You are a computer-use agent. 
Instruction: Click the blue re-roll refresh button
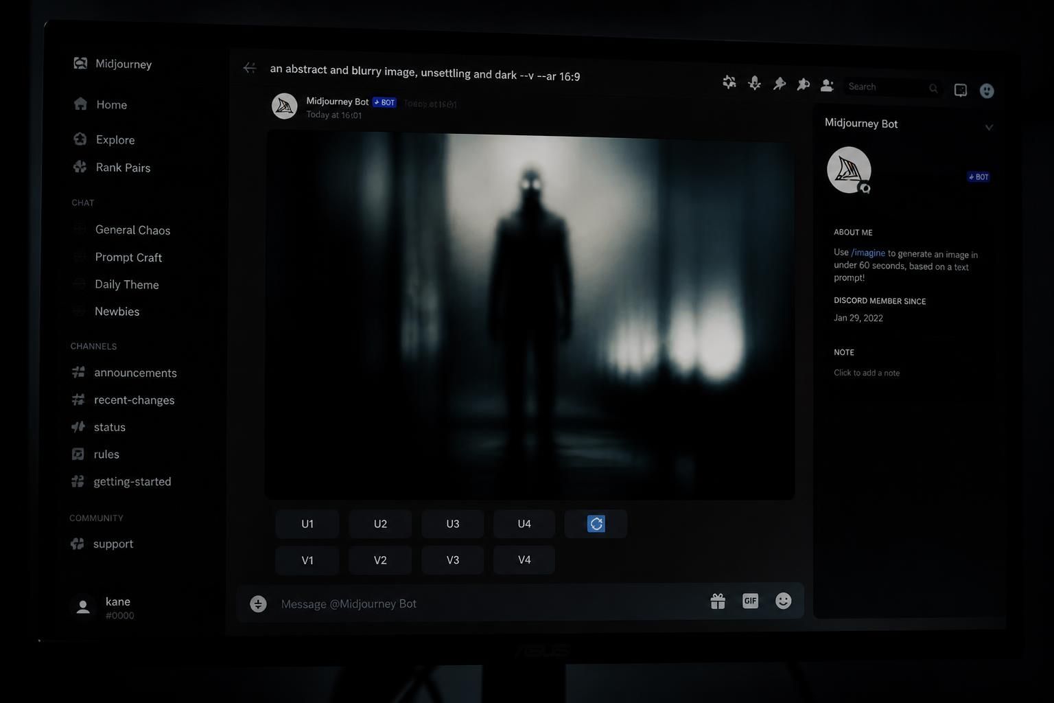596,524
